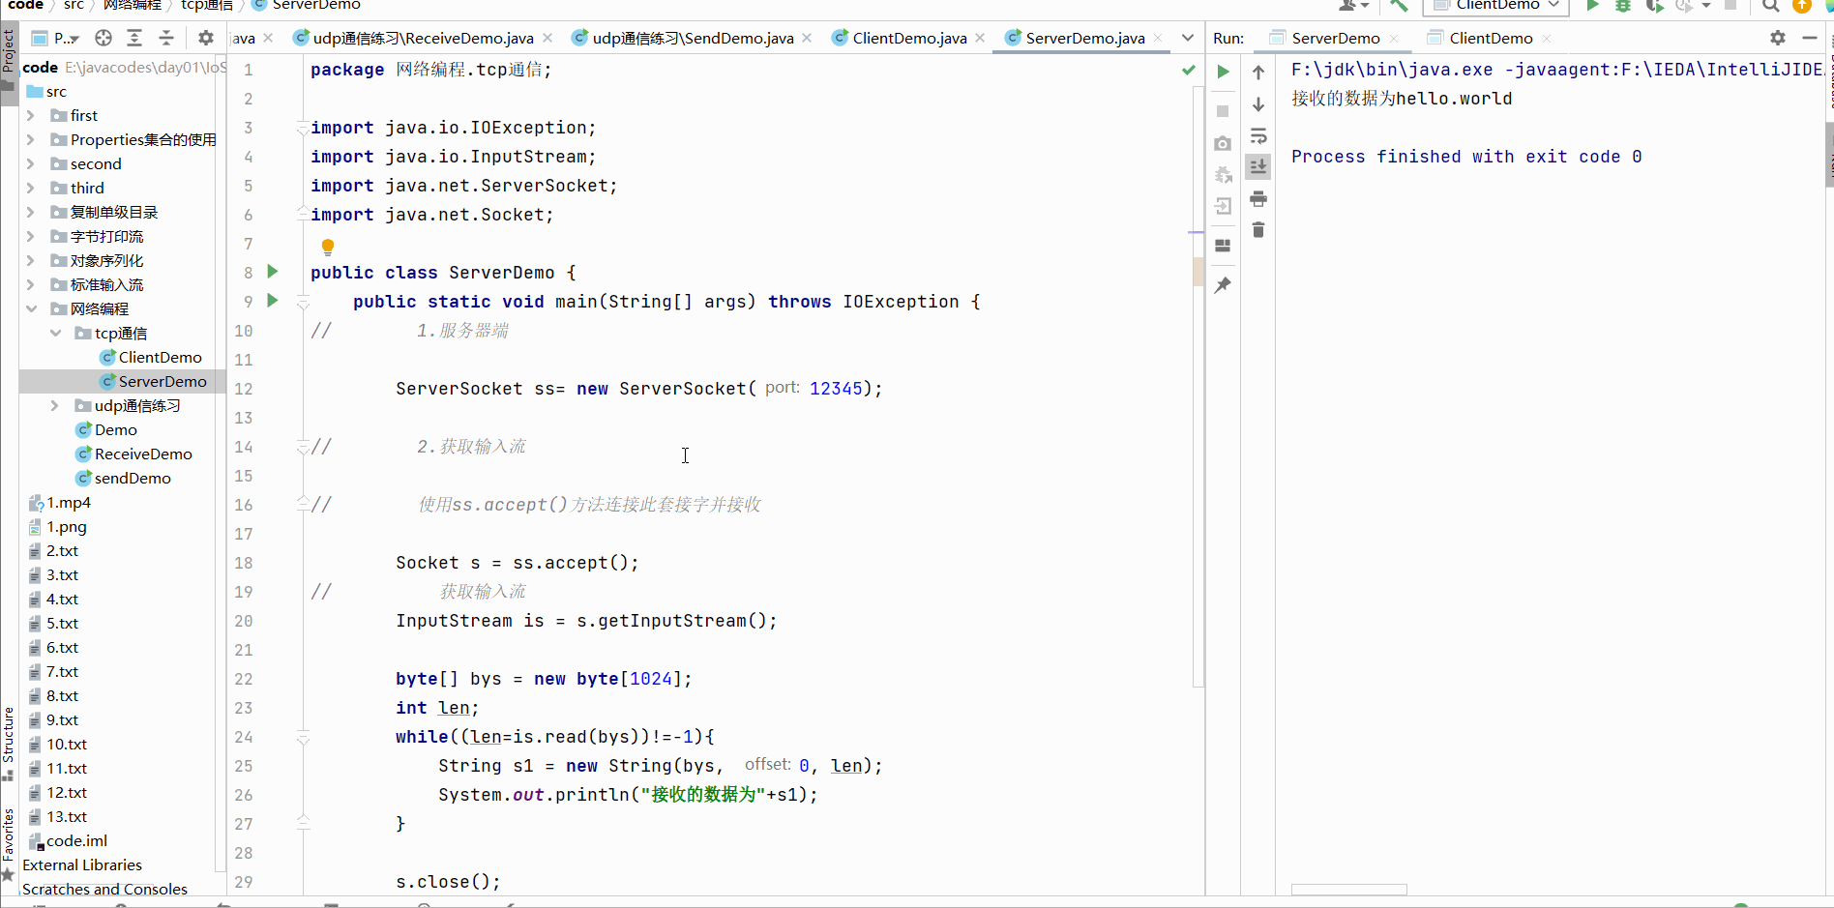Expand the third folder
Screen dimensions: 1834x908
31,188
